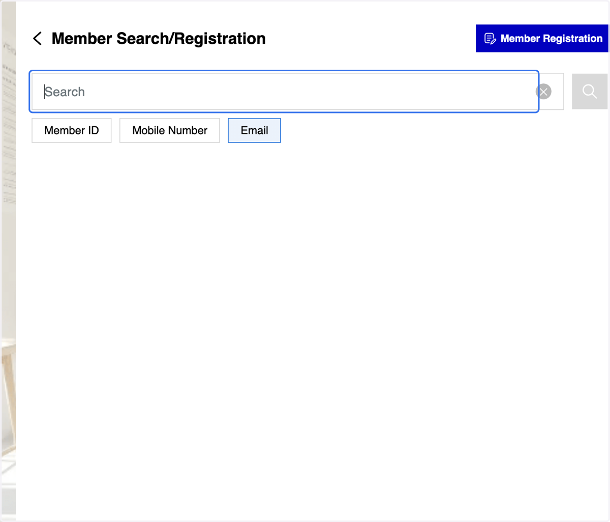Screen dimensions: 610x522
Task: Open the Member Registration form
Action: tap(542, 39)
